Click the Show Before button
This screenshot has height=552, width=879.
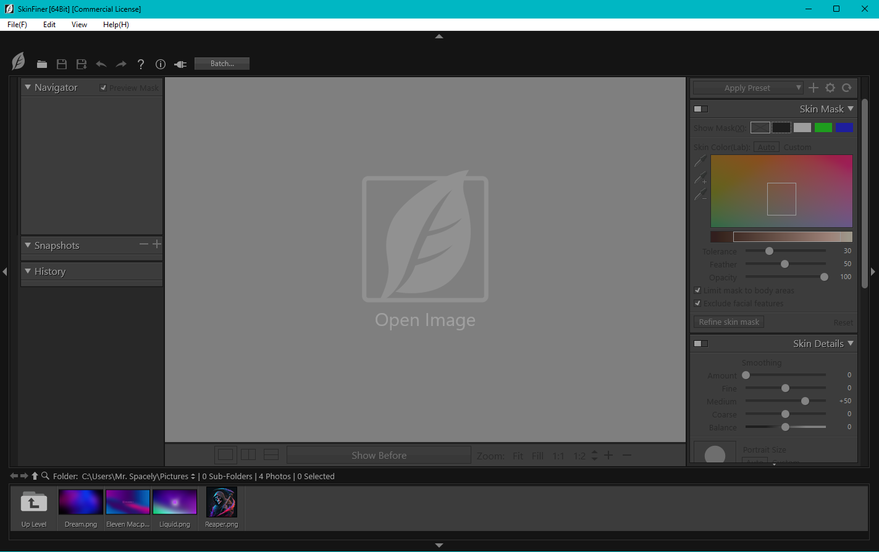pos(379,455)
